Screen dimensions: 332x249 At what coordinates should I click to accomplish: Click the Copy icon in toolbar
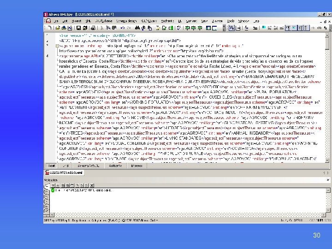tap(108, 28)
